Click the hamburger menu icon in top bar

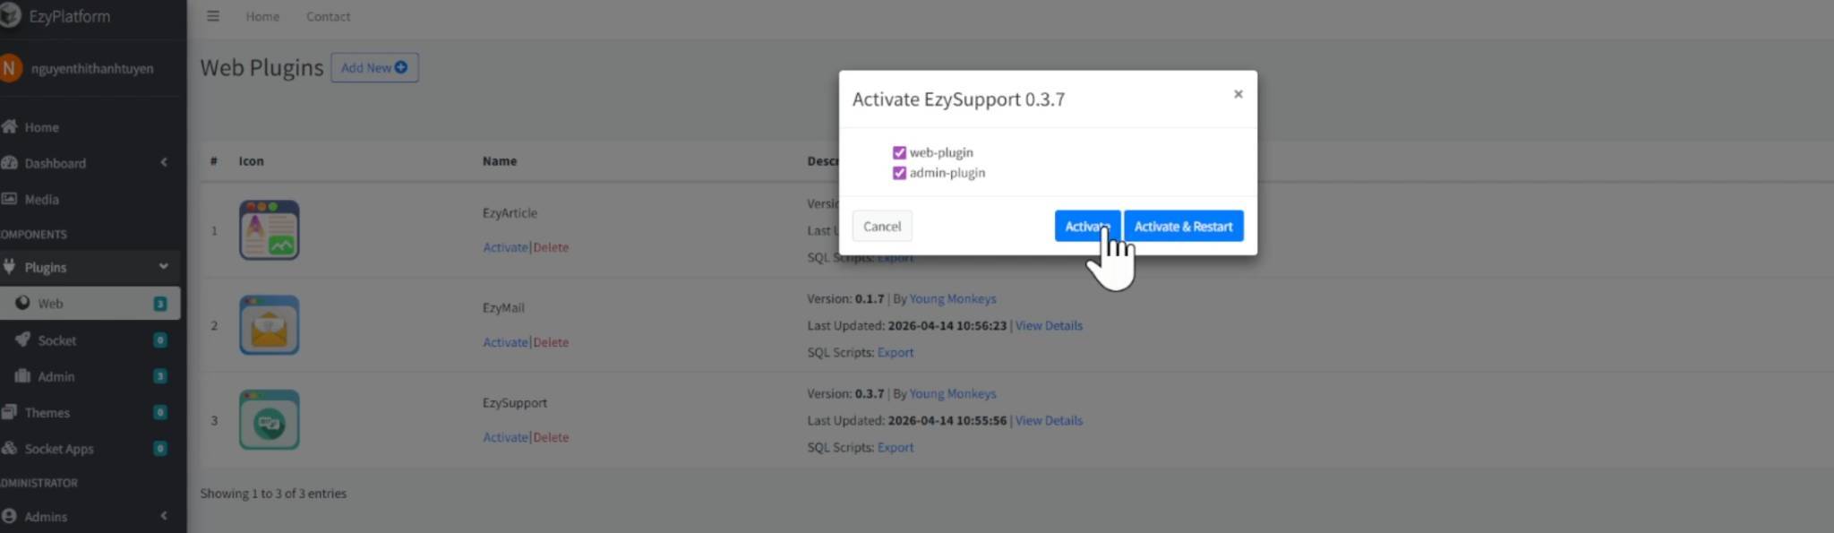pos(213,16)
